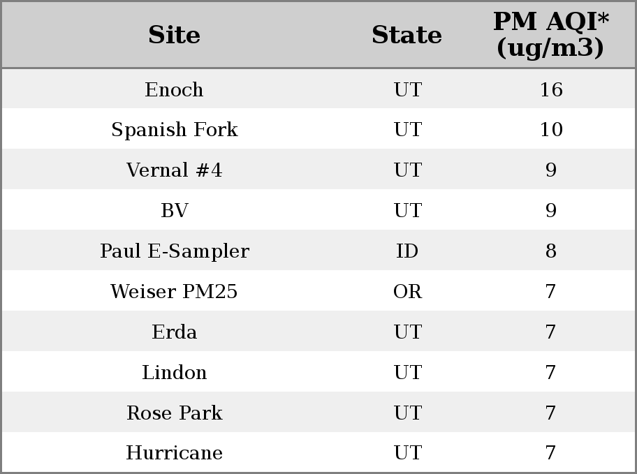Click the OR state cell

click(407, 291)
